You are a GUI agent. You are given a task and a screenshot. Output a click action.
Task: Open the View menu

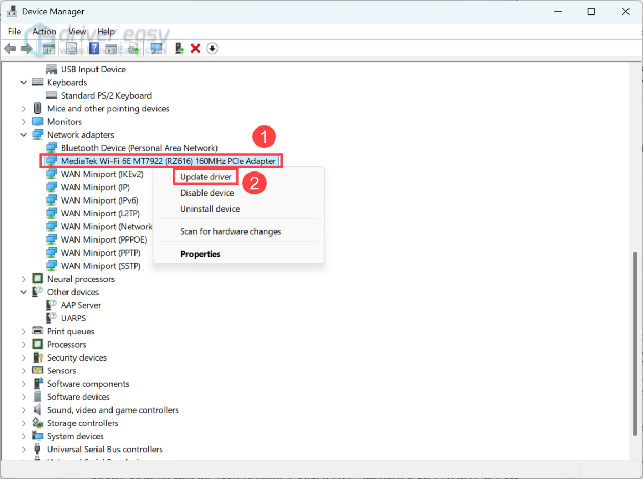click(x=77, y=32)
